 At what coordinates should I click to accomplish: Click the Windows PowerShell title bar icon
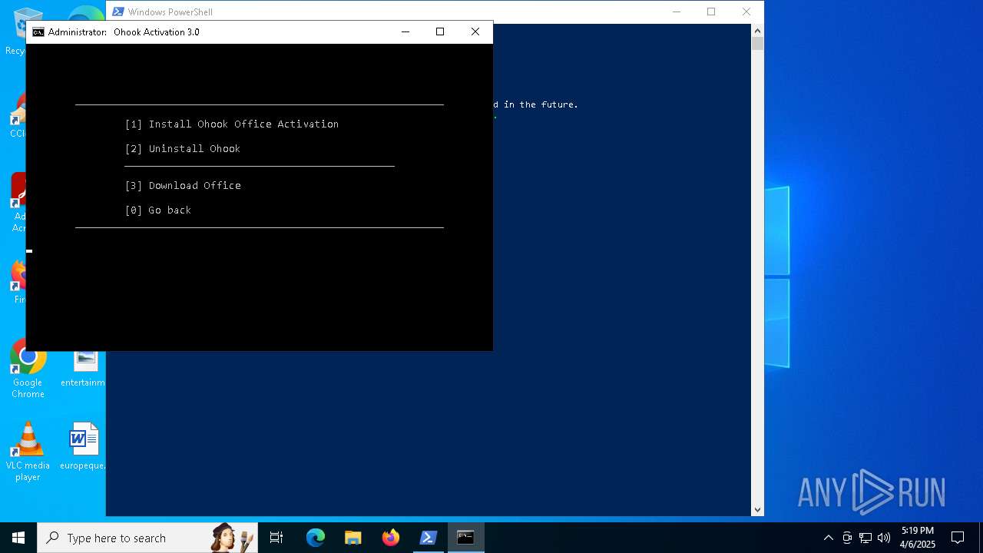coord(118,12)
